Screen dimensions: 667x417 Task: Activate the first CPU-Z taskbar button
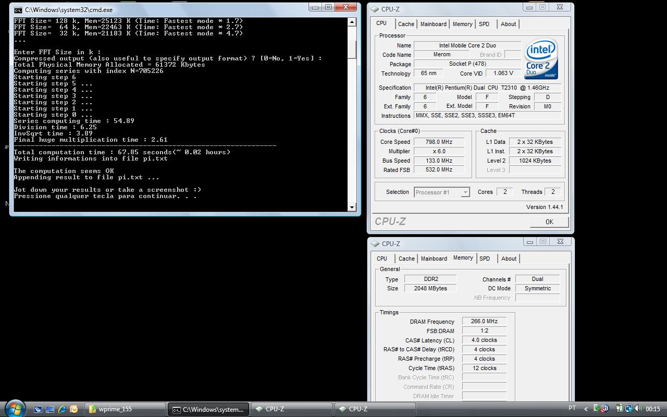pos(291,409)
